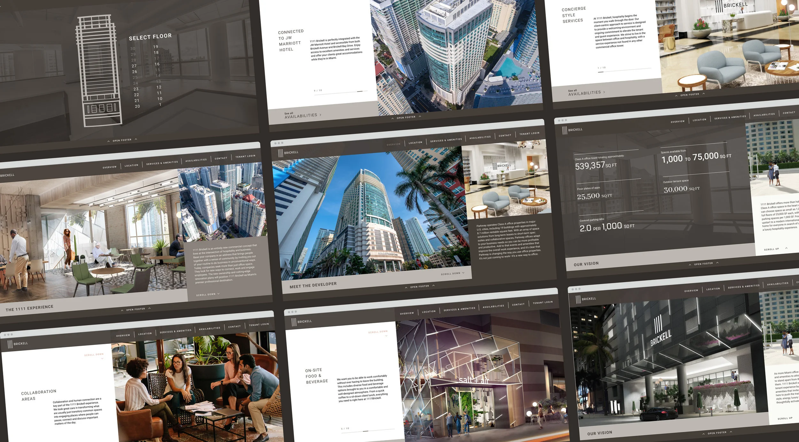The height and width of the screenshot is (442, 799).
Task: Click the Brickell logo on the square-footage statistics page
Action: tap(572, 130)
